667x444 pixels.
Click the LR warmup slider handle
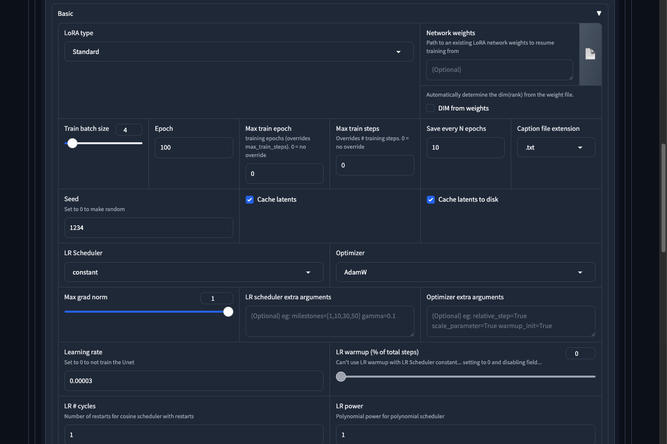tap(341, 377)
